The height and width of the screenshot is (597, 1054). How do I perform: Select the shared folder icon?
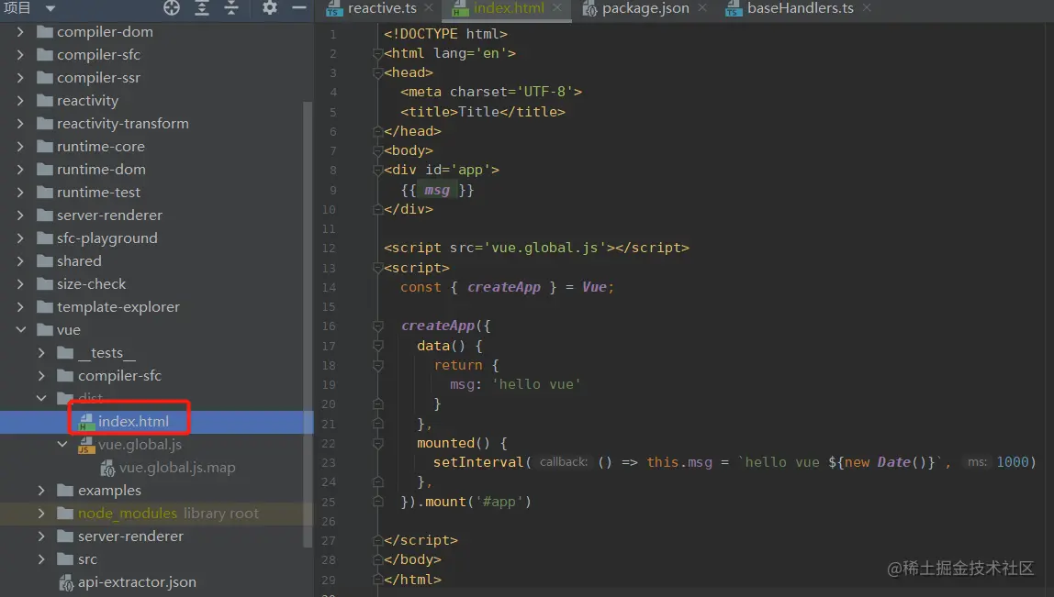(45, 260)
